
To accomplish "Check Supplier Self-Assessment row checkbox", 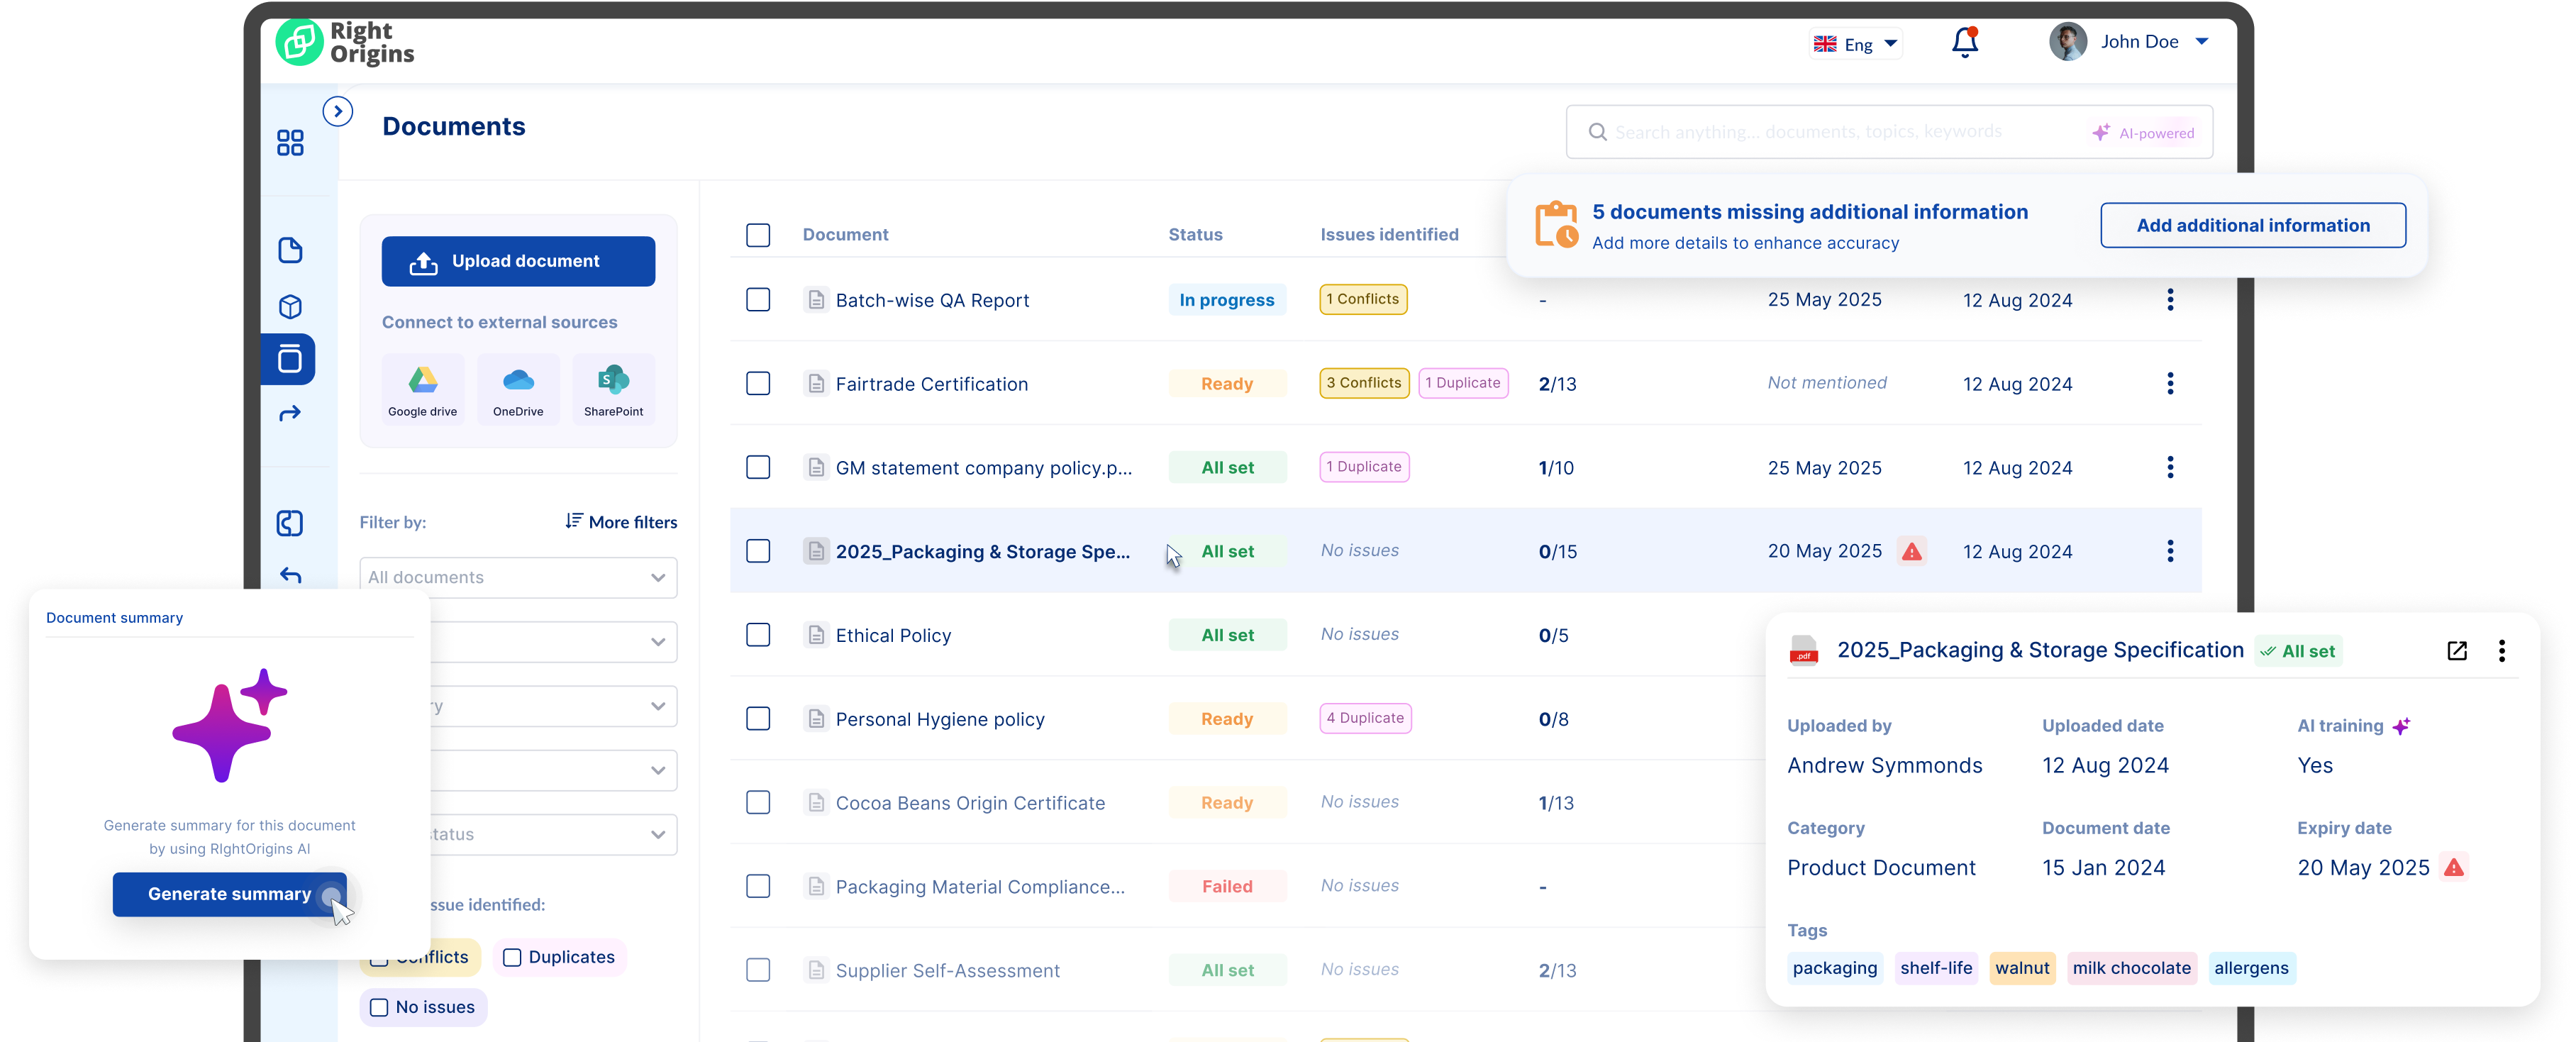I will [758, 970].
